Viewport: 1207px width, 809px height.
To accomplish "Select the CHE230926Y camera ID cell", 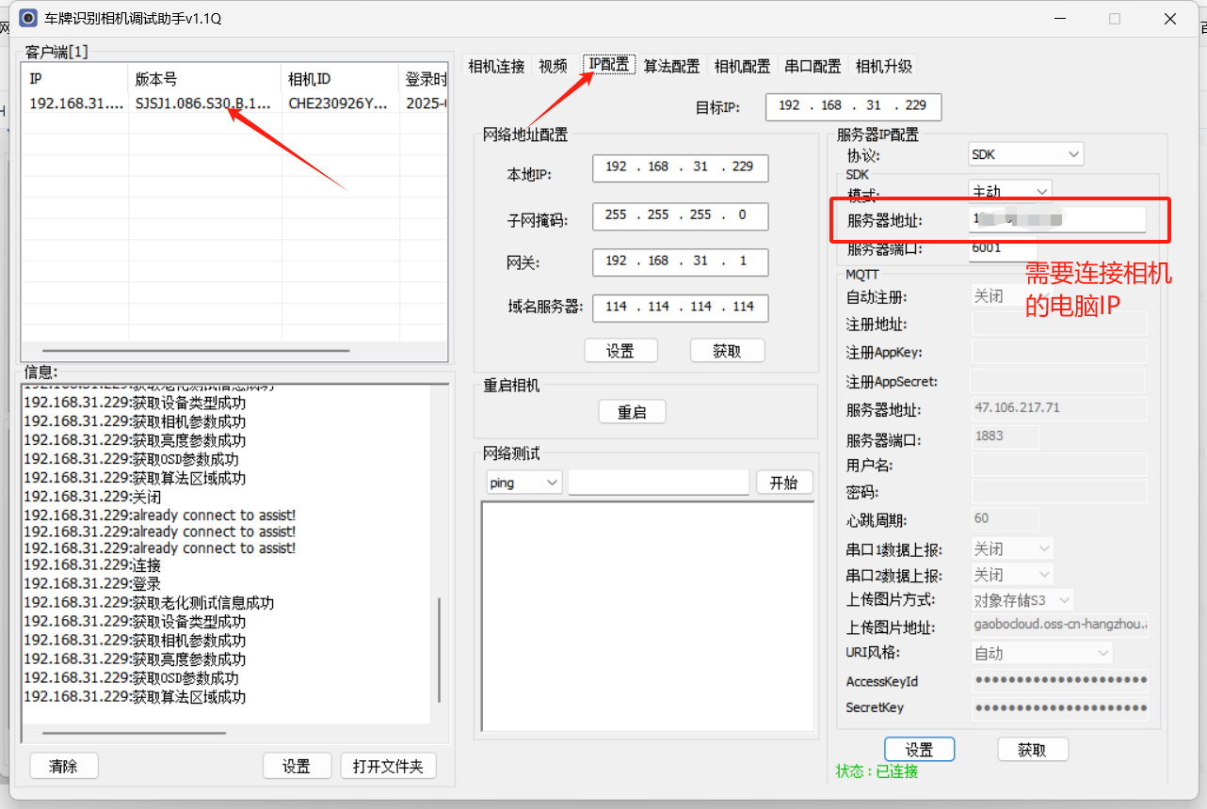I will [338, 103].
